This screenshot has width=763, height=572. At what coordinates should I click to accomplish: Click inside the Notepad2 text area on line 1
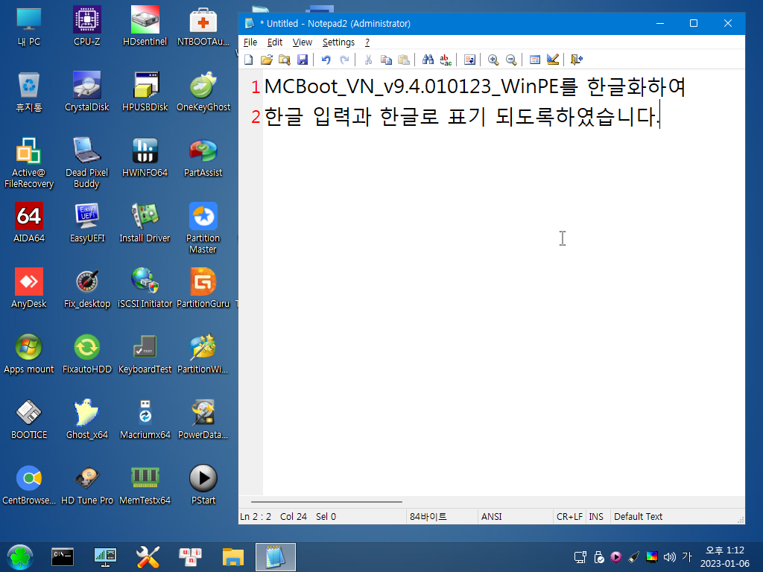[x=475, y=86]
